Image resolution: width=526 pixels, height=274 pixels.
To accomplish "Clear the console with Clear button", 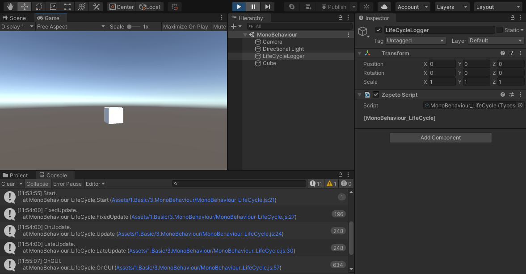I will [8, 184].
